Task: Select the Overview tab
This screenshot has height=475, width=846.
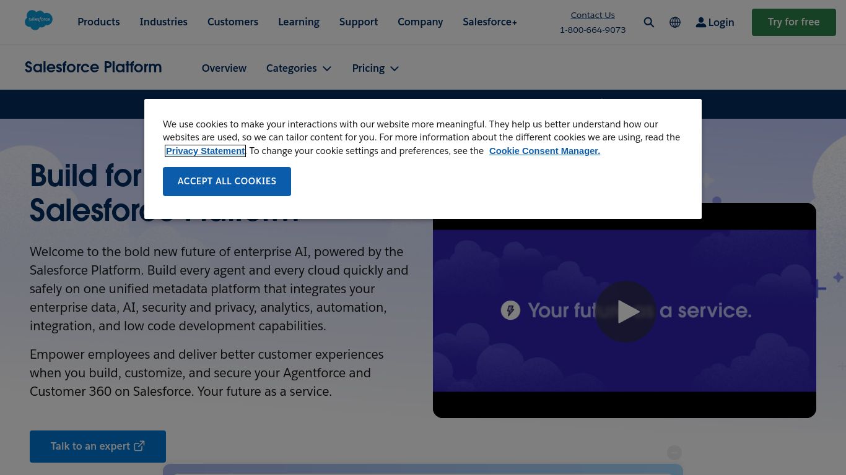Action: pyautogui.click(x=224, y=68)
